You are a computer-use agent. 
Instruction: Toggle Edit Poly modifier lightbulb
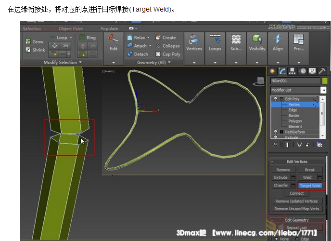point(275,99)
